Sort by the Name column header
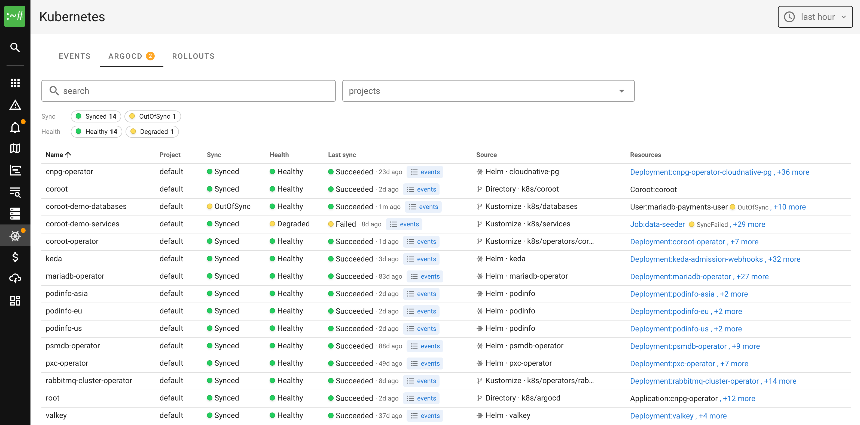 coord(54,155)
